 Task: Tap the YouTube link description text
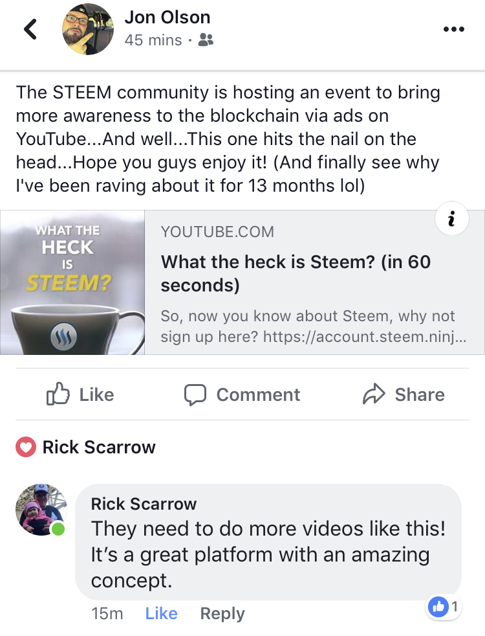[x=314, y=326]
